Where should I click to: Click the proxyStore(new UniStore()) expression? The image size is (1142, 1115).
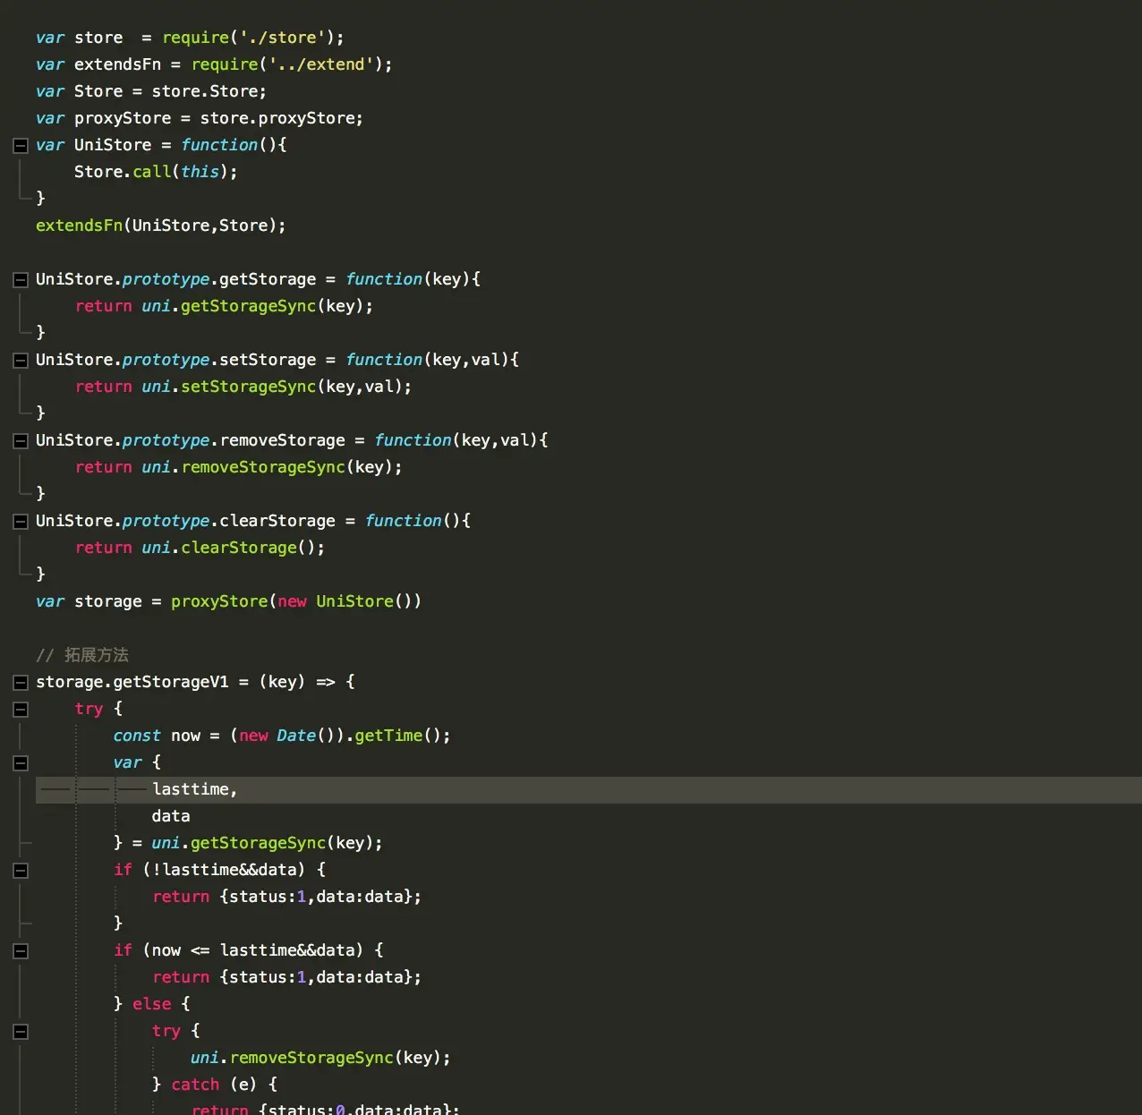[x=295, y=601]
